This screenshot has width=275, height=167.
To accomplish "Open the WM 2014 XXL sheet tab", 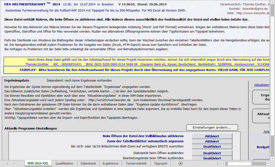I will click(38, 163).
